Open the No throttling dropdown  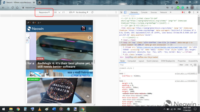click(x=82, y=12)
